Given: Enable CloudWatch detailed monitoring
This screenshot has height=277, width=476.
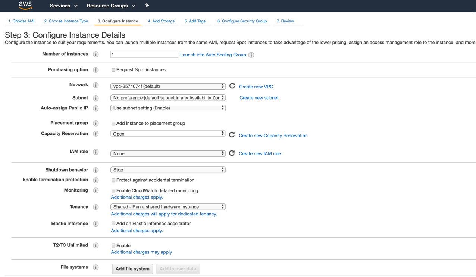Looking at the screenshot, I should [113, 190].
